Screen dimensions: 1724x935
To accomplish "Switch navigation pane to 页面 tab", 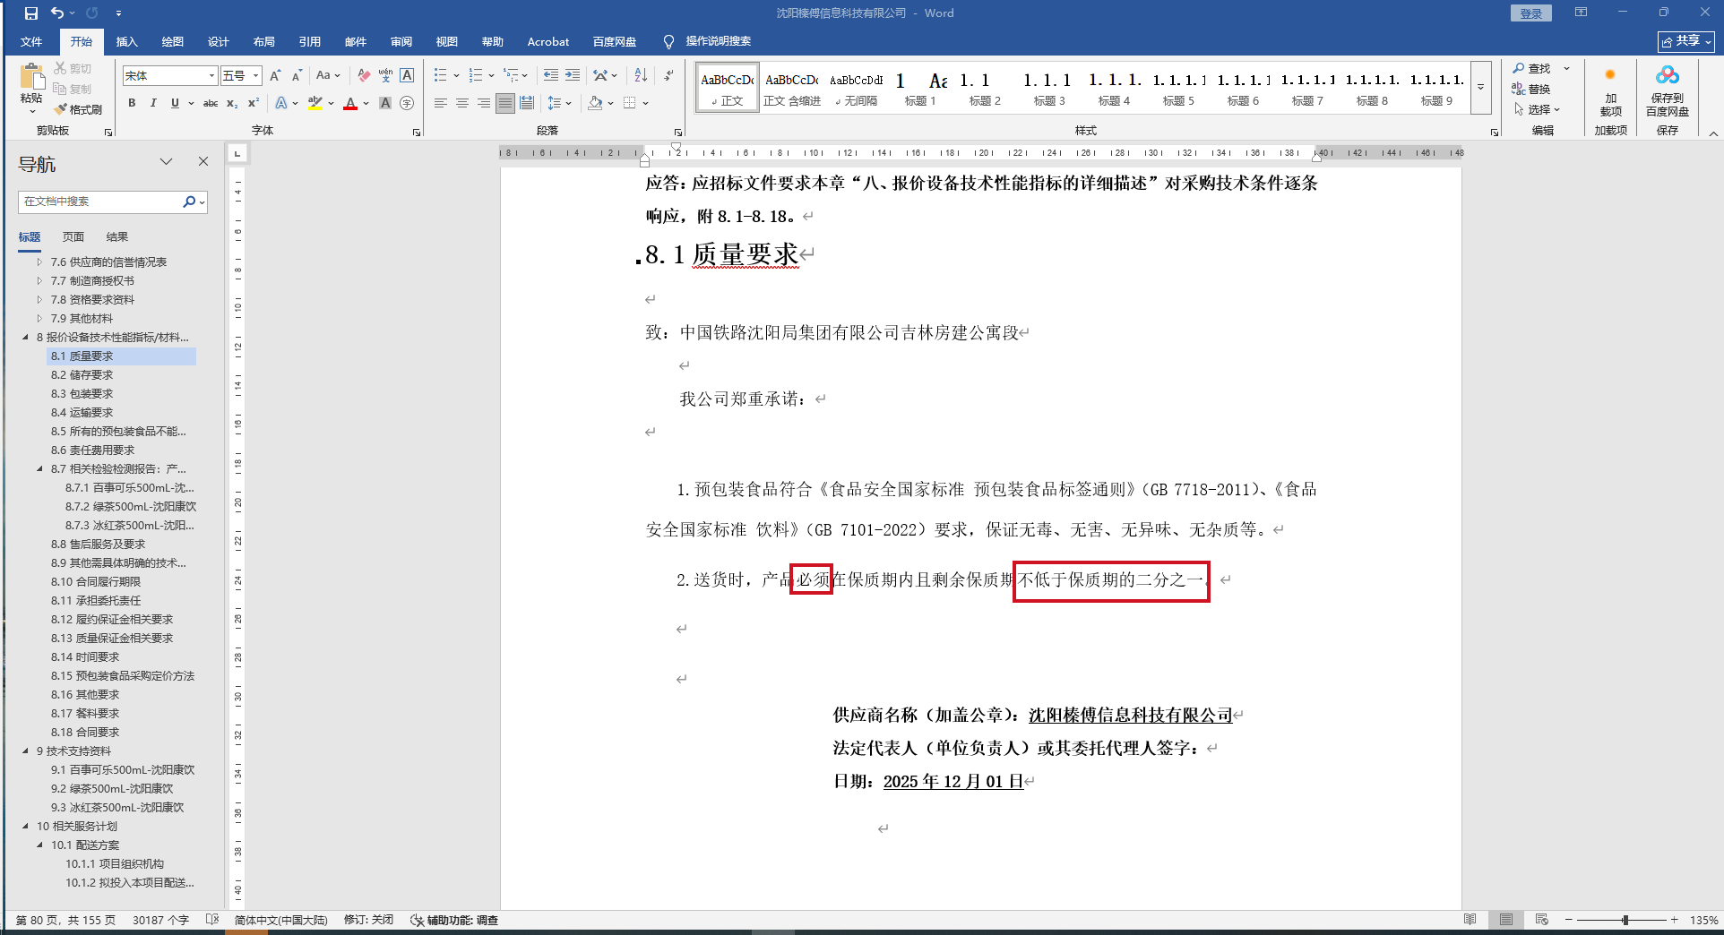I will point(73,237).
